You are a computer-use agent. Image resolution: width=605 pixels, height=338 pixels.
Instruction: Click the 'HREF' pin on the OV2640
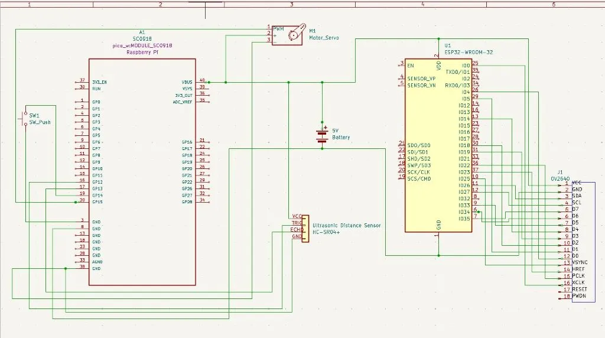(578, 269)
